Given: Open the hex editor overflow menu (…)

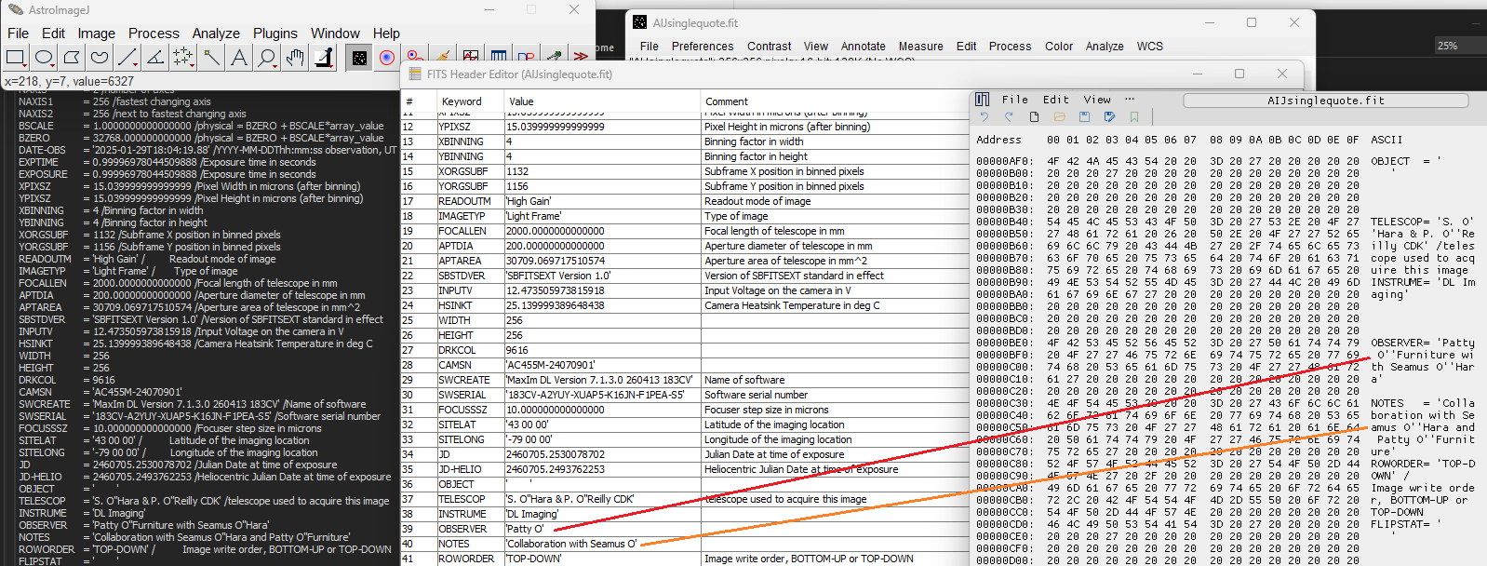Looking at the screenshot, I should (1130, 100).
